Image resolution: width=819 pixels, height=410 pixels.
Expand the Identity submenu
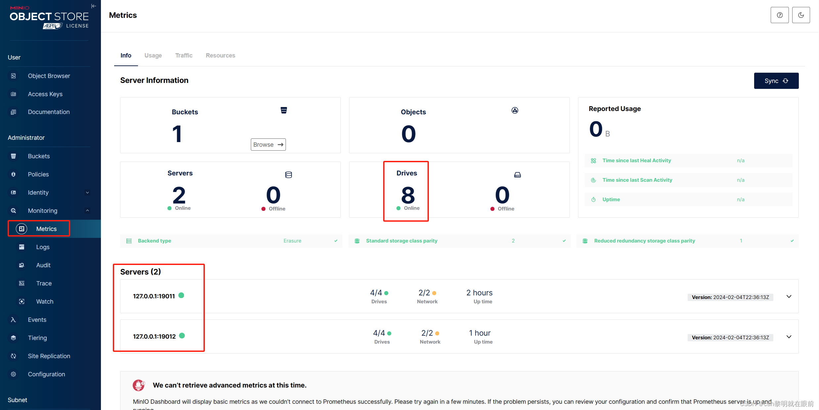coord(87,193)
